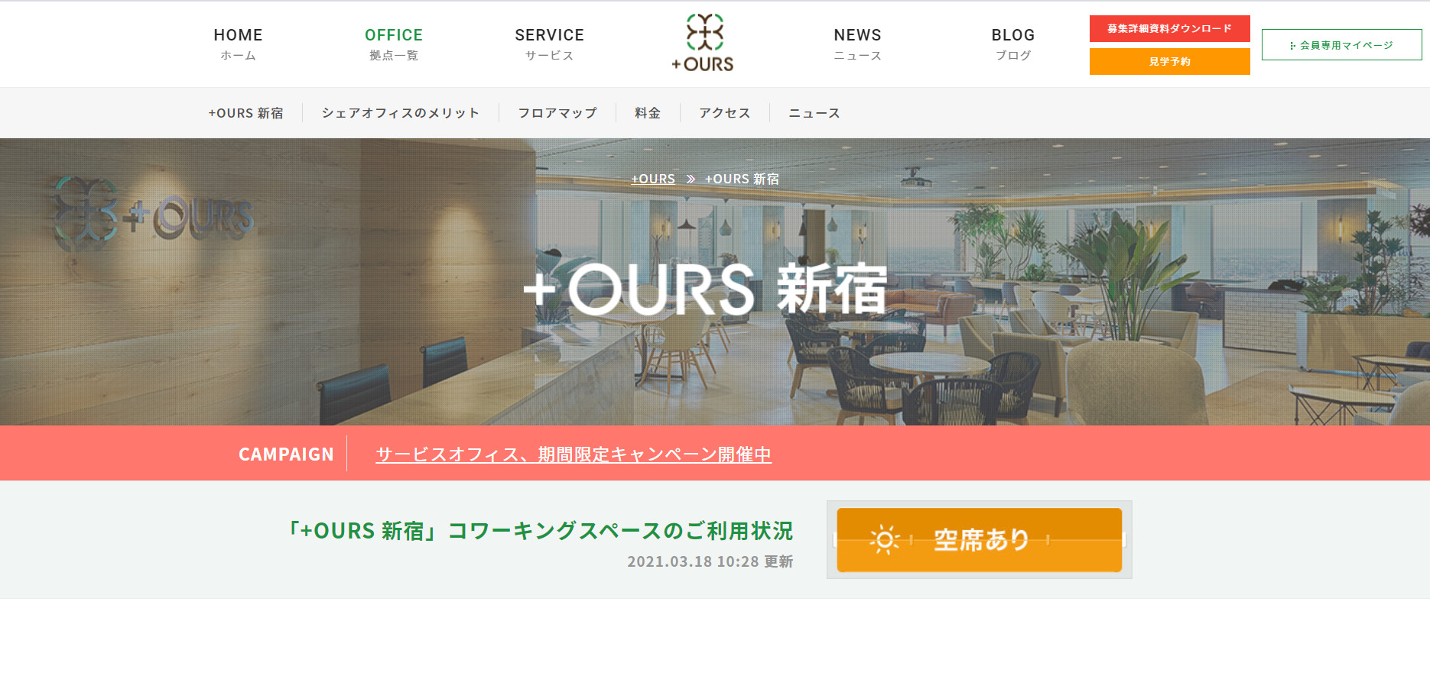
Task: Select the フロアマップ tab
Action: (557, 113)
